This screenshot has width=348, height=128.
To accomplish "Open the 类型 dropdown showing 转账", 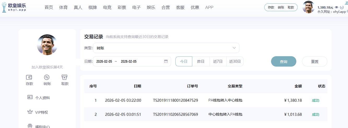I will (x=166, y=48).
